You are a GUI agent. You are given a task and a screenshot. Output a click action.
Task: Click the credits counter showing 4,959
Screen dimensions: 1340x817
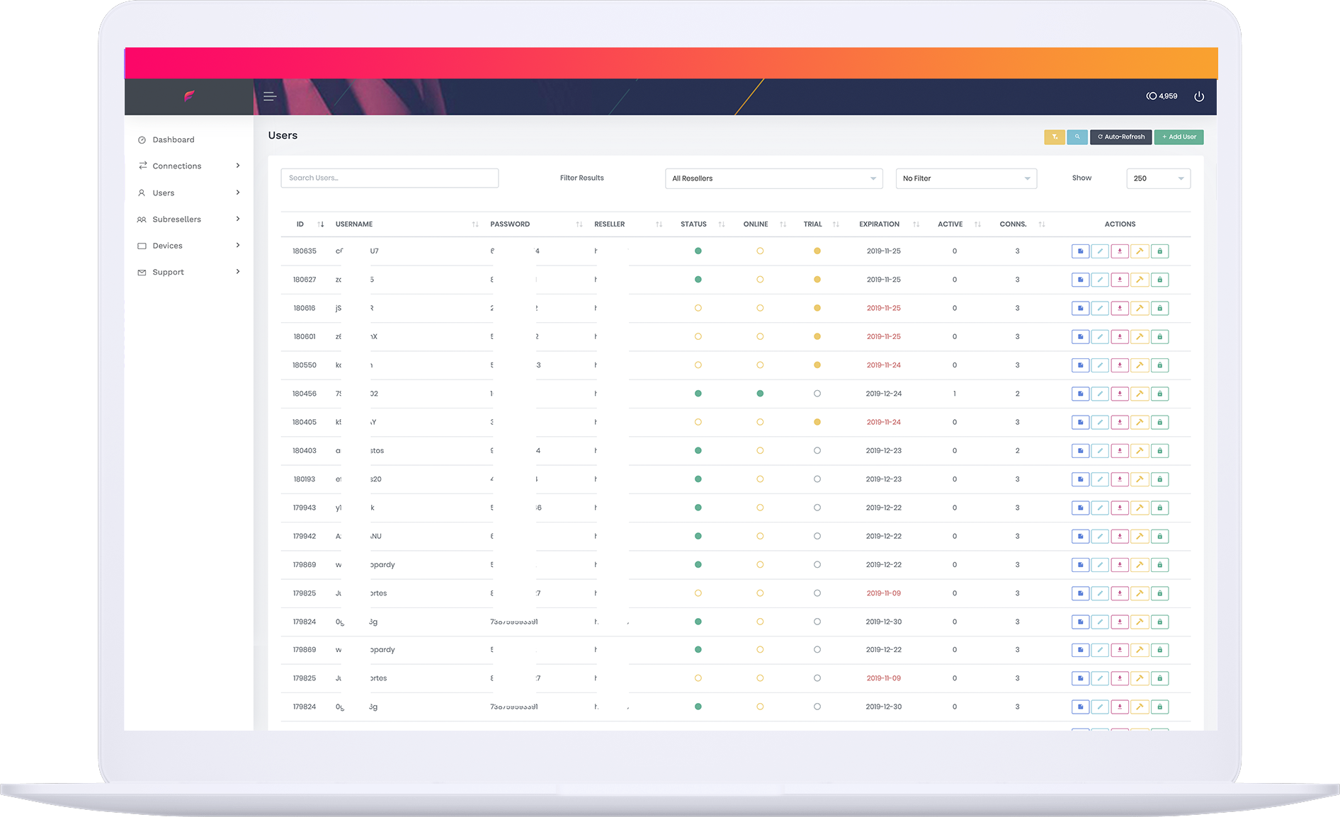1162,96
